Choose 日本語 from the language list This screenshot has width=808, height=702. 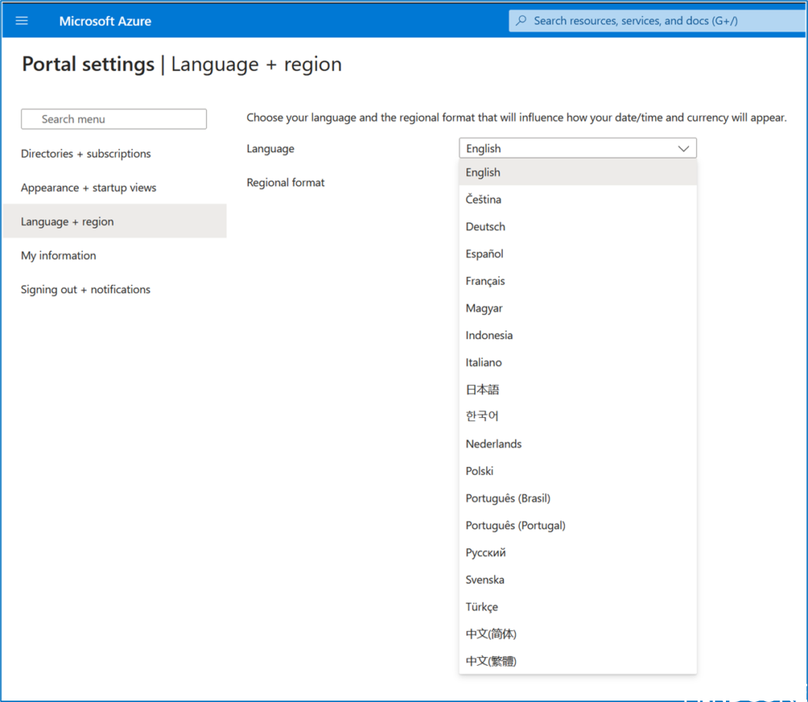482,390
